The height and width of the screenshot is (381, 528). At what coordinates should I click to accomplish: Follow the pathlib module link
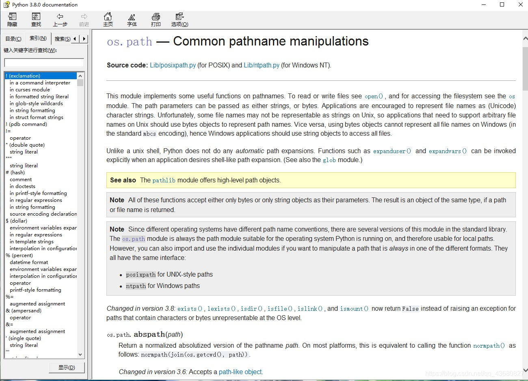164,180
